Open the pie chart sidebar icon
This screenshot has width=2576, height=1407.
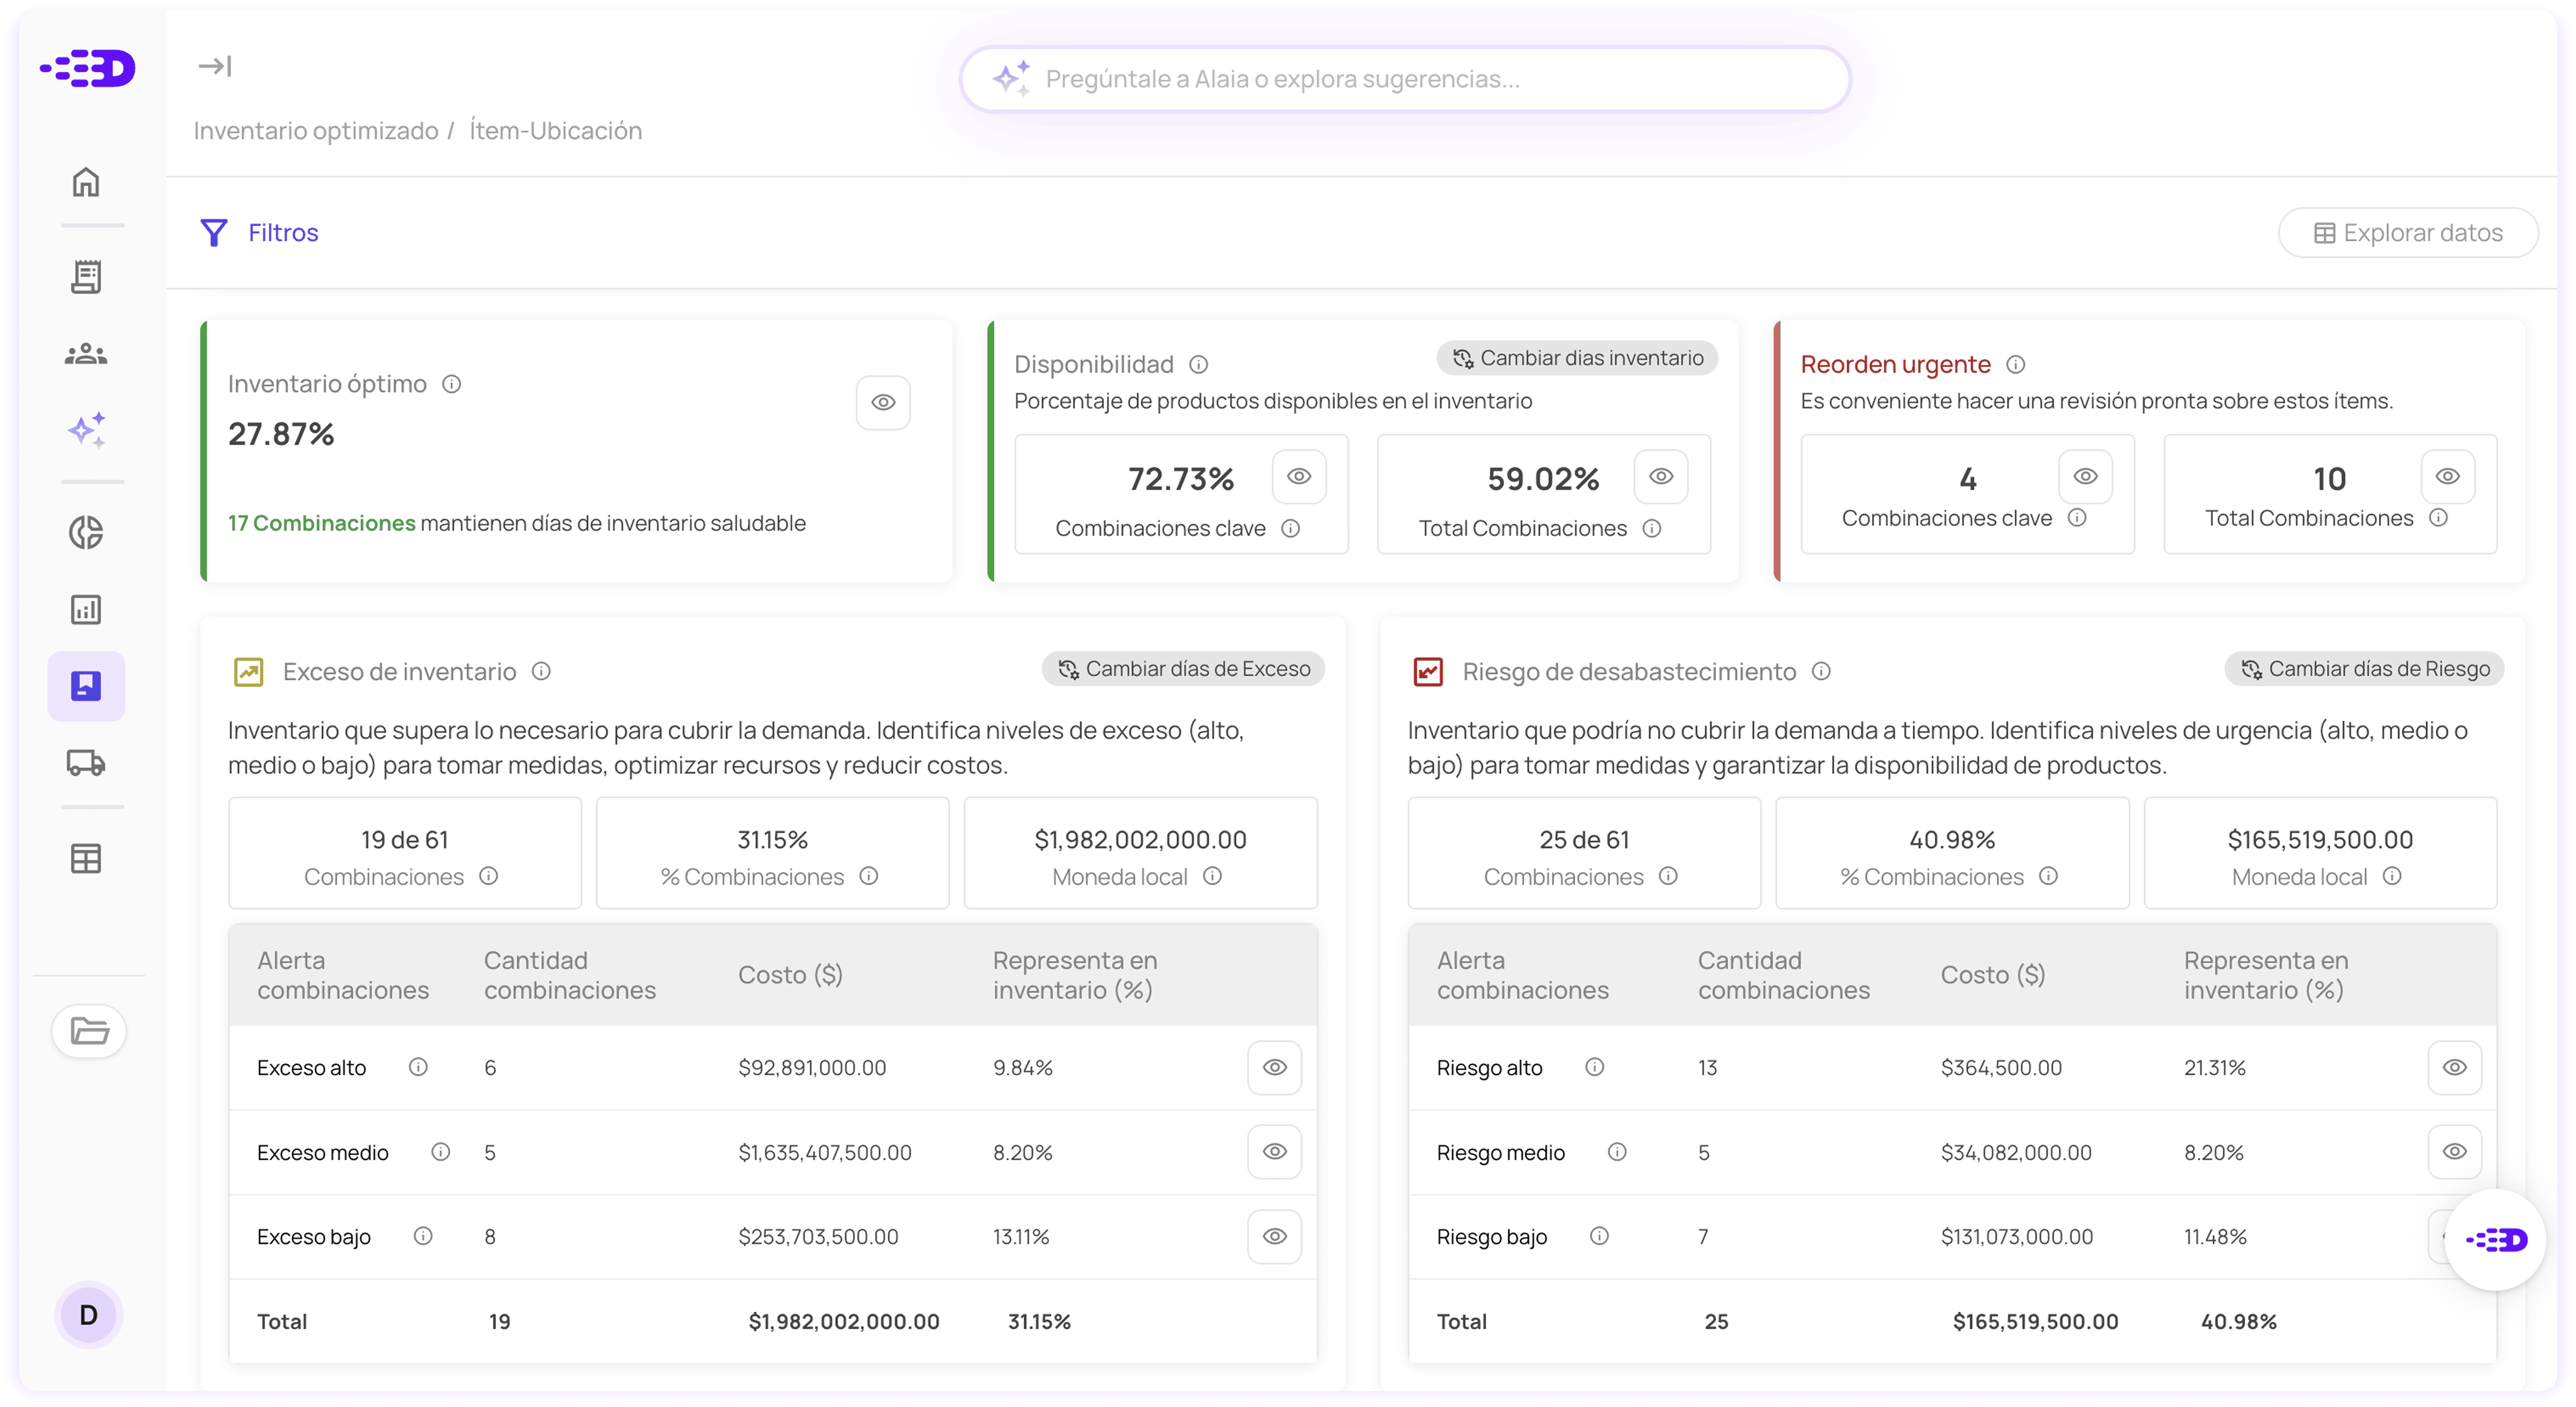click(86, 532)
